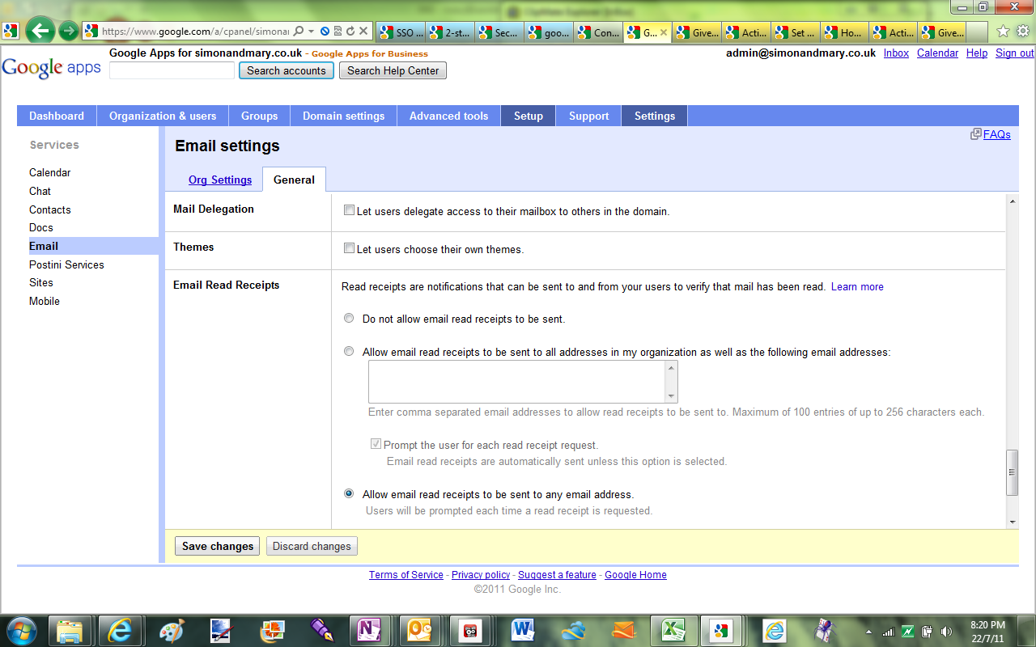Open the Advanced tools tab
1036x647 pixels.
pyautogui.click(x=448, y=116)
